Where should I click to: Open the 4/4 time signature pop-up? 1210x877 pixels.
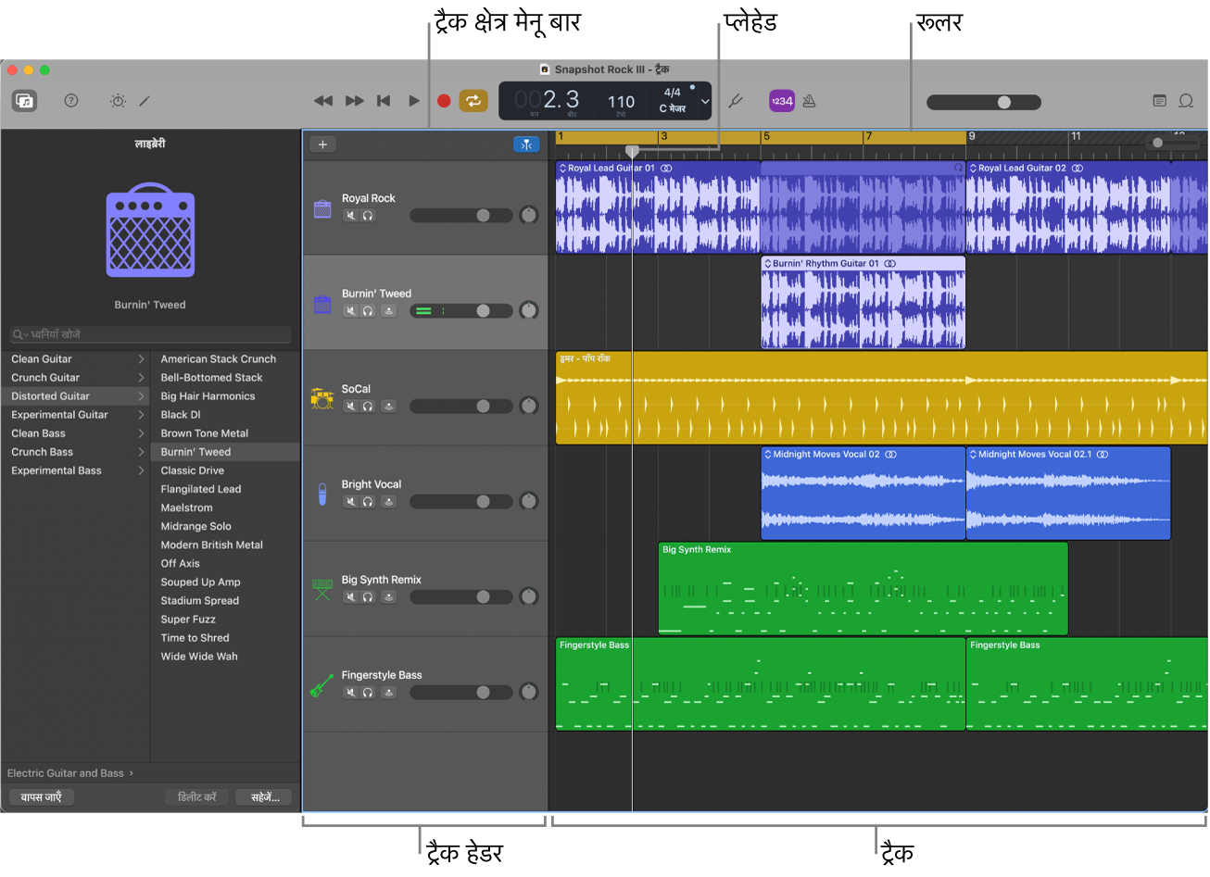point(673,93)
